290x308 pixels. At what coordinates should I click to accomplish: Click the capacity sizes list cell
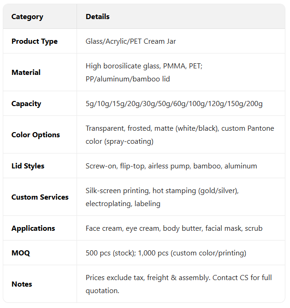174,104
